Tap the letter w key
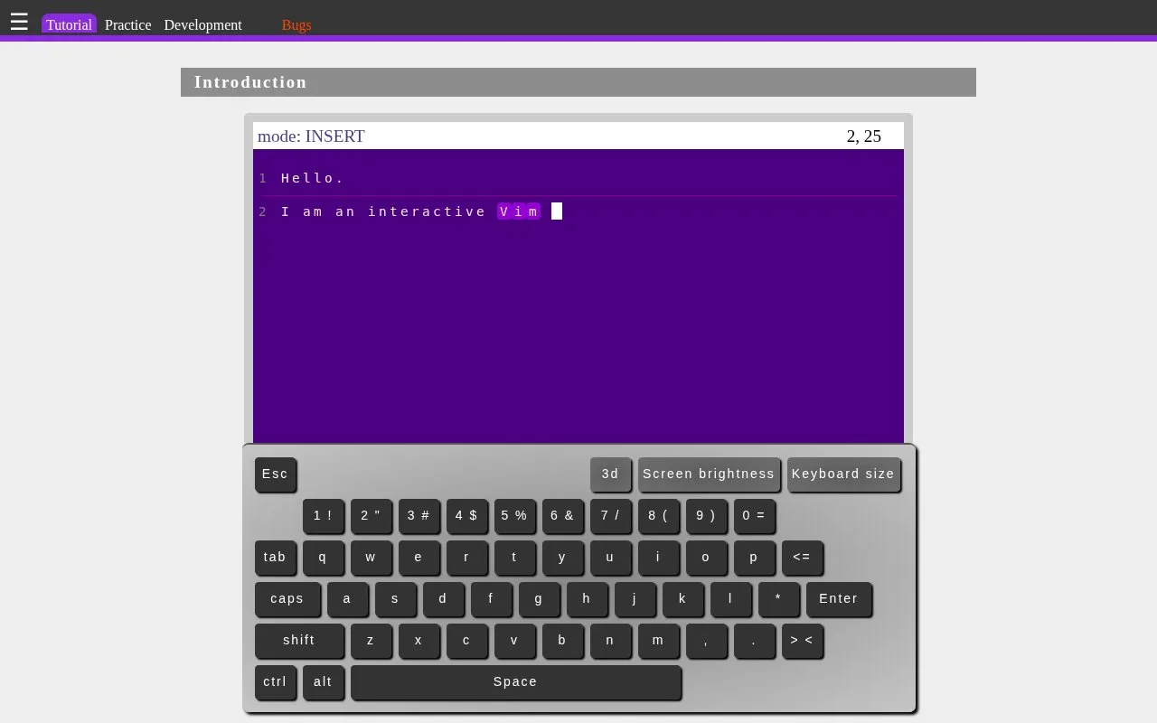This screenshot has width=1157, height=723. click(371, 558)
